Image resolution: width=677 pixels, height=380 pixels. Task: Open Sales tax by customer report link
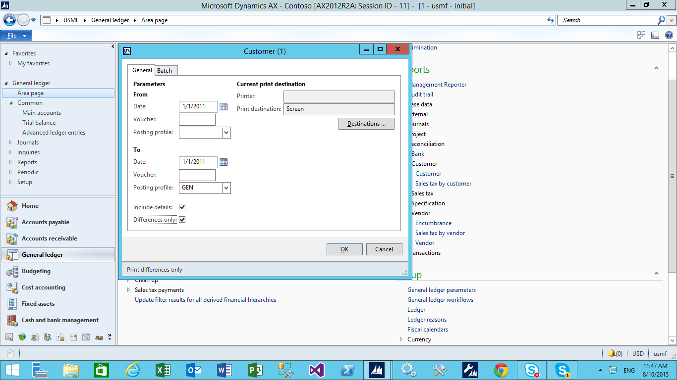(x=444, y=184)
